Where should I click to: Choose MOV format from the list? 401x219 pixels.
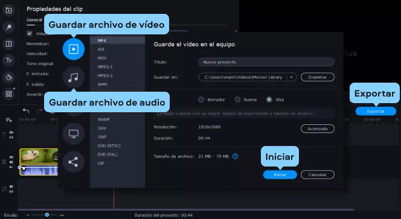(117, 58)
